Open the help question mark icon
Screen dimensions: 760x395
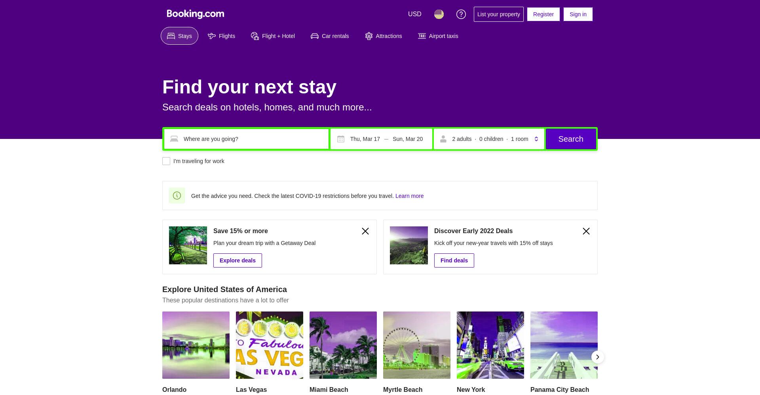coord(461,14)
